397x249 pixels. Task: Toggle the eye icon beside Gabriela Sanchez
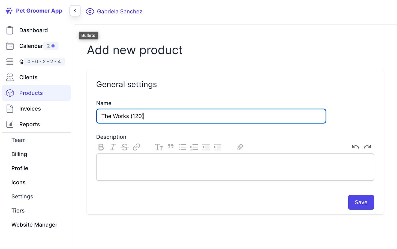tap(90, 11)
